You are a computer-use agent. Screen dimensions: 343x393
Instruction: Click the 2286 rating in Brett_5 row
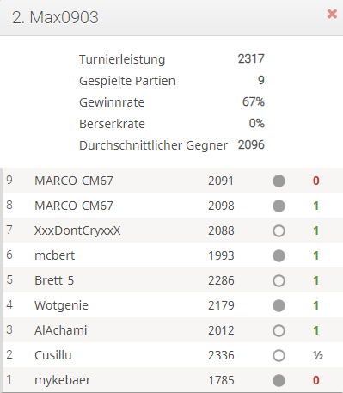(x=221, y=280)
